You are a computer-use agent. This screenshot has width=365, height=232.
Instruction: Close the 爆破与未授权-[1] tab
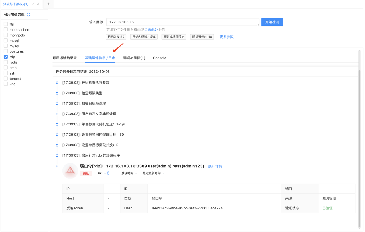[x=38, y=4]
